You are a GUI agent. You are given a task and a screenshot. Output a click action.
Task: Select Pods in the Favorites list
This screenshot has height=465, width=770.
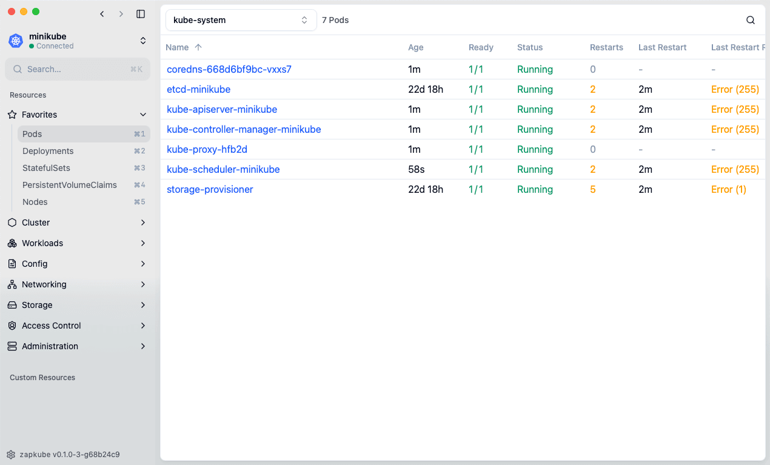pos(84,134)
